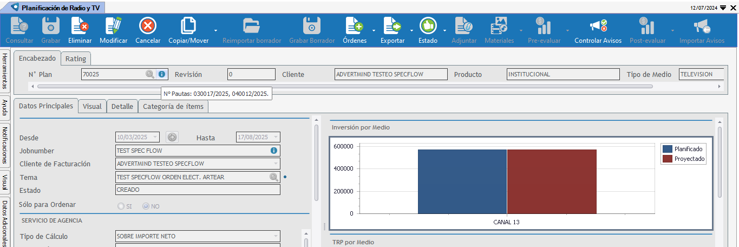The image size is (739, 247).
Task: Click the Pre-evaluar toolbar icon
Action: click(544, 25)
